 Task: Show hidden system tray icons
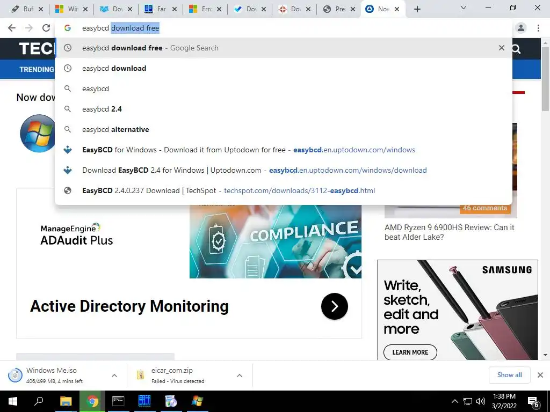454,401
